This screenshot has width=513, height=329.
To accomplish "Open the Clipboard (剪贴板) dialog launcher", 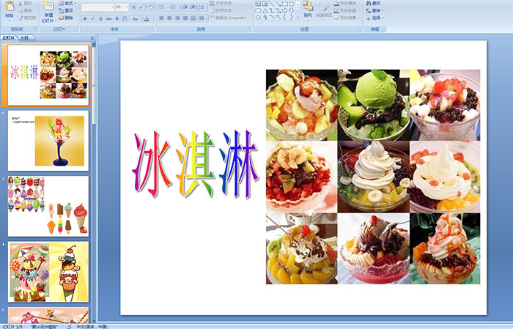I will click(x=36, y=29).
